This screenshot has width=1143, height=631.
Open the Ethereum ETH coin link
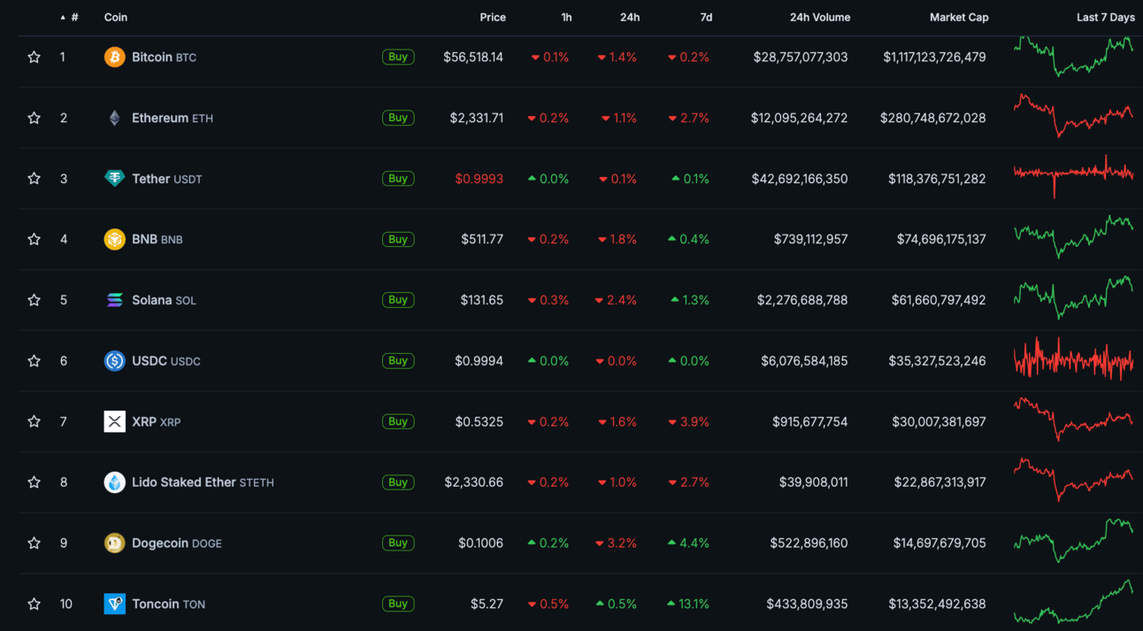click(x=173, y=118)
